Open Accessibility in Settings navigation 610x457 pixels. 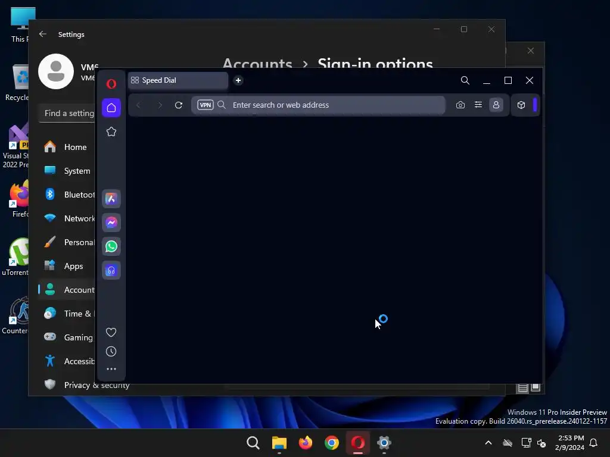tap(67, 361)
